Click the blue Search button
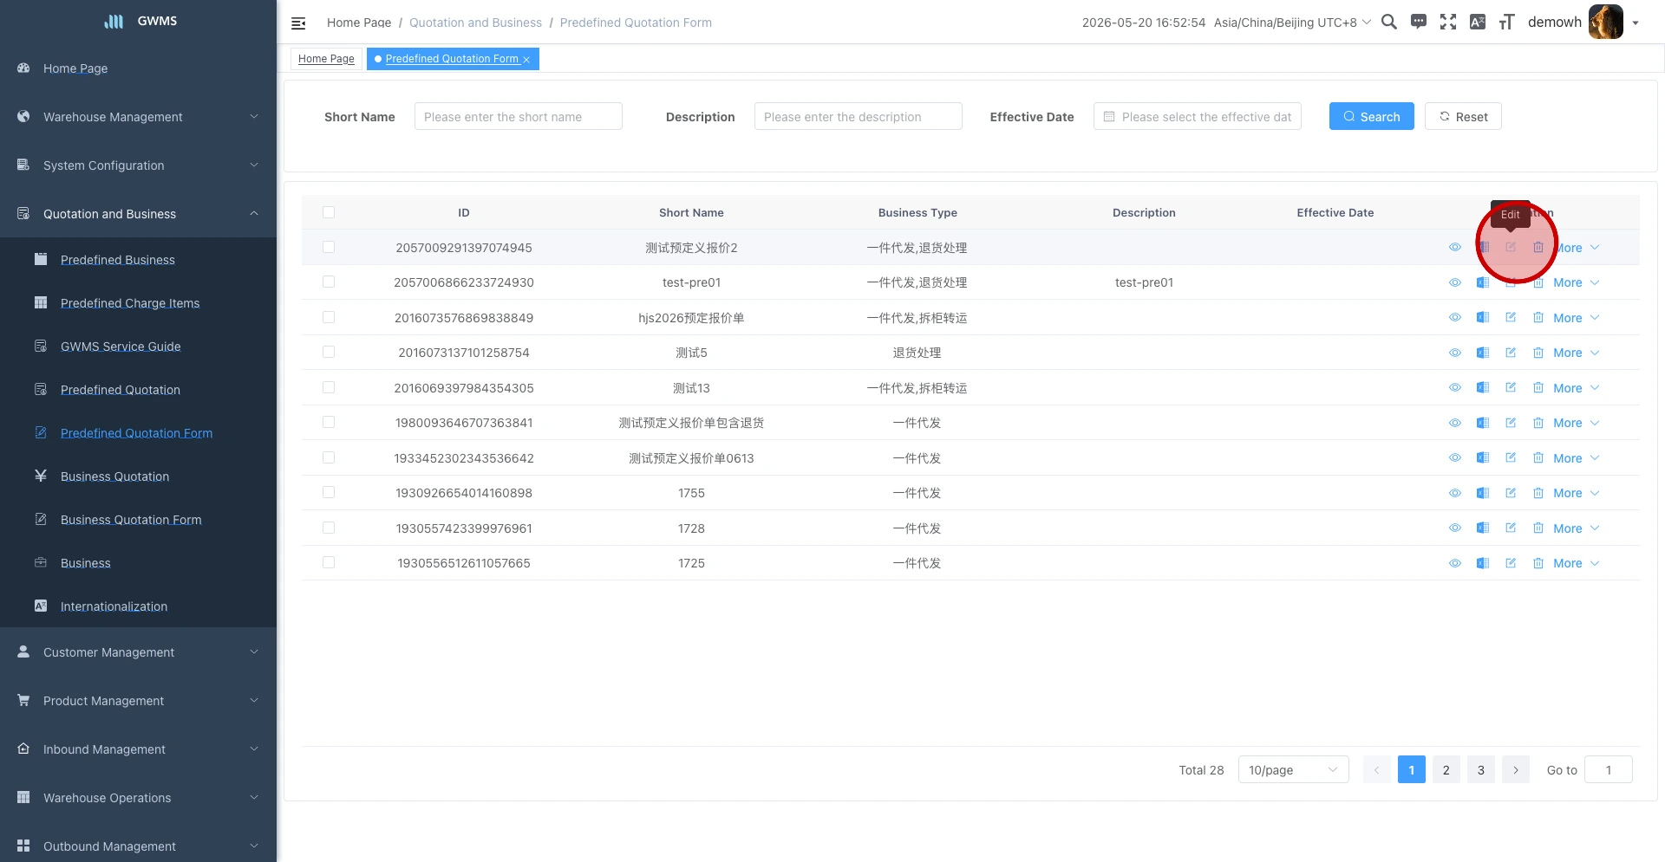This screenshot has width=1665, height=862. (1371, 117)
